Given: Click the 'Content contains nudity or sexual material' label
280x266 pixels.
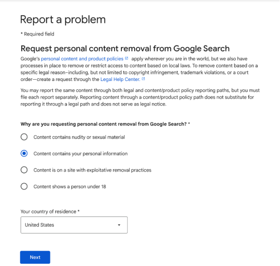Looking at the screenshot, I should (79, 137).
